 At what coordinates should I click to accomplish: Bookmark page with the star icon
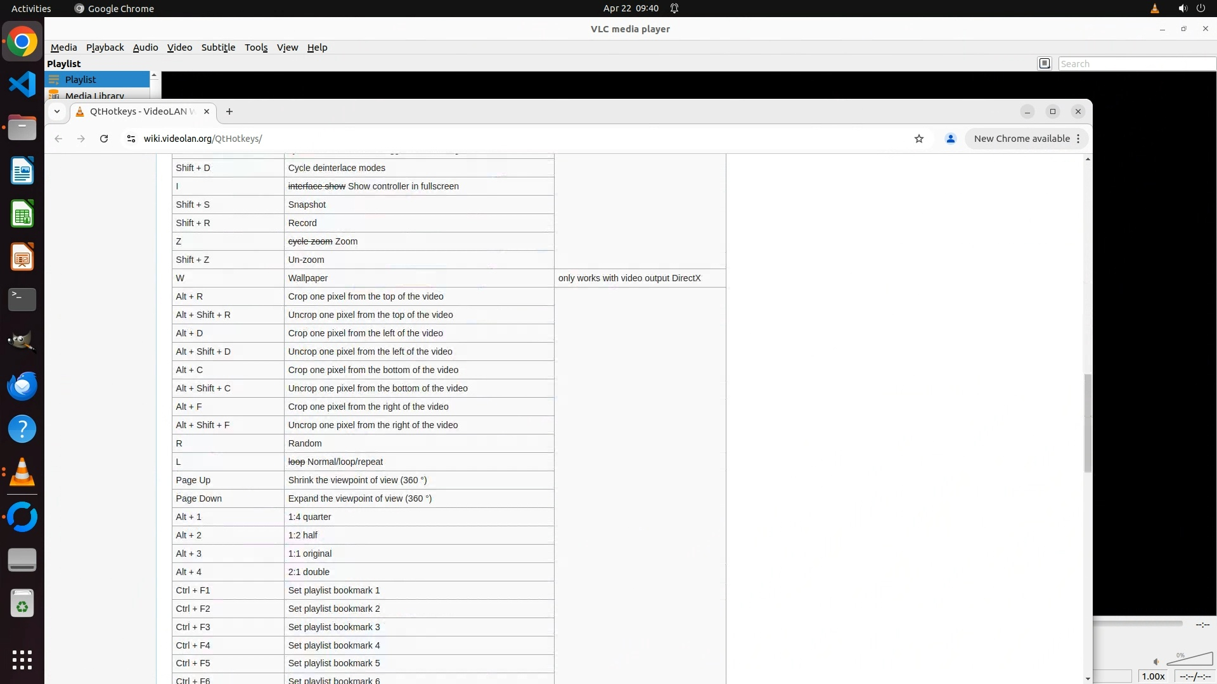tap(919, 139)
